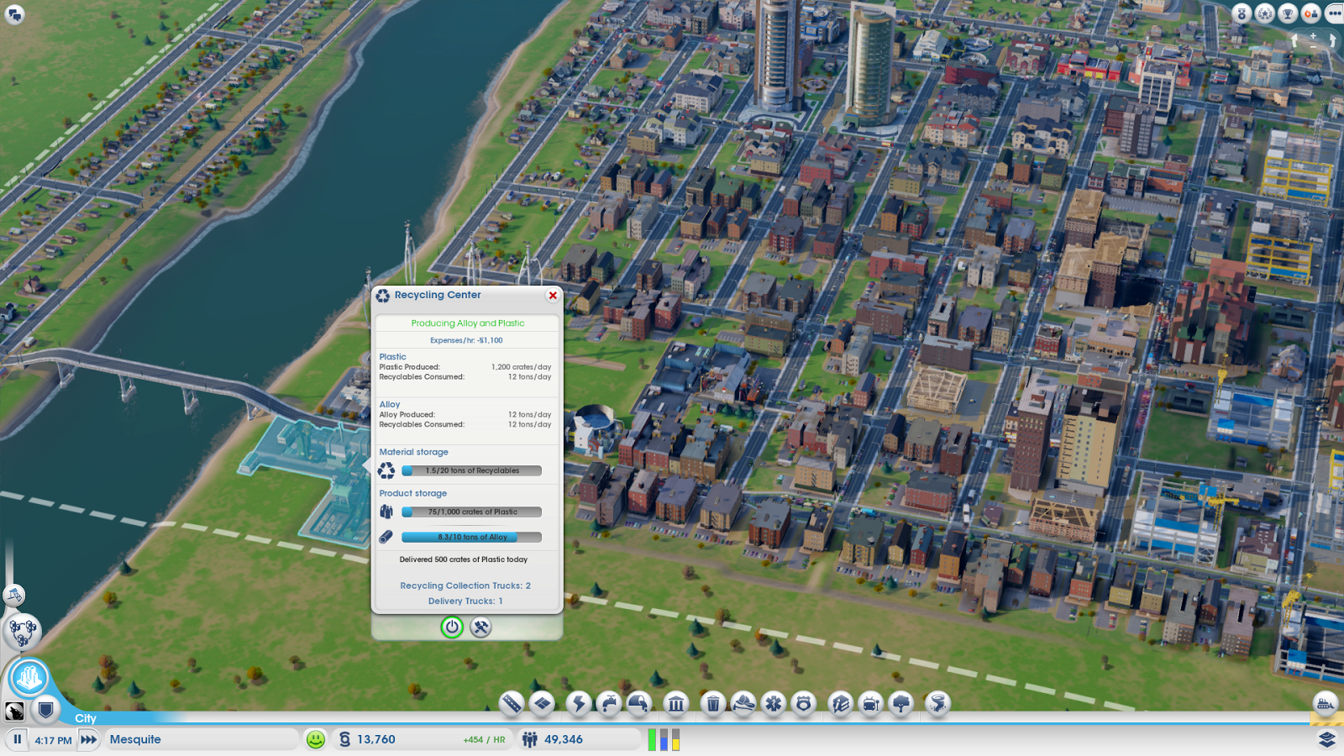1344x756 pixels.
Task: Open the Water faucet menu
Action: (x=608, y=703)
